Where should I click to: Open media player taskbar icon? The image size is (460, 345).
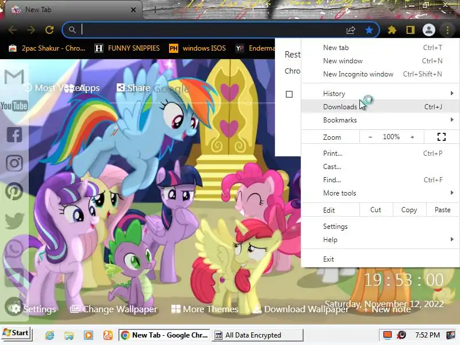[x=89, y=335]
